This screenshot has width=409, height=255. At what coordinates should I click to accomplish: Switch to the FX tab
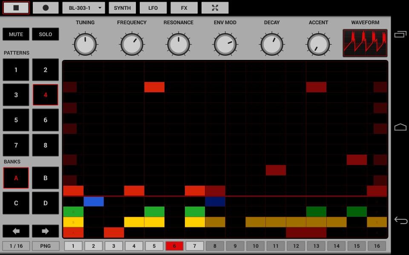[184, 8]
